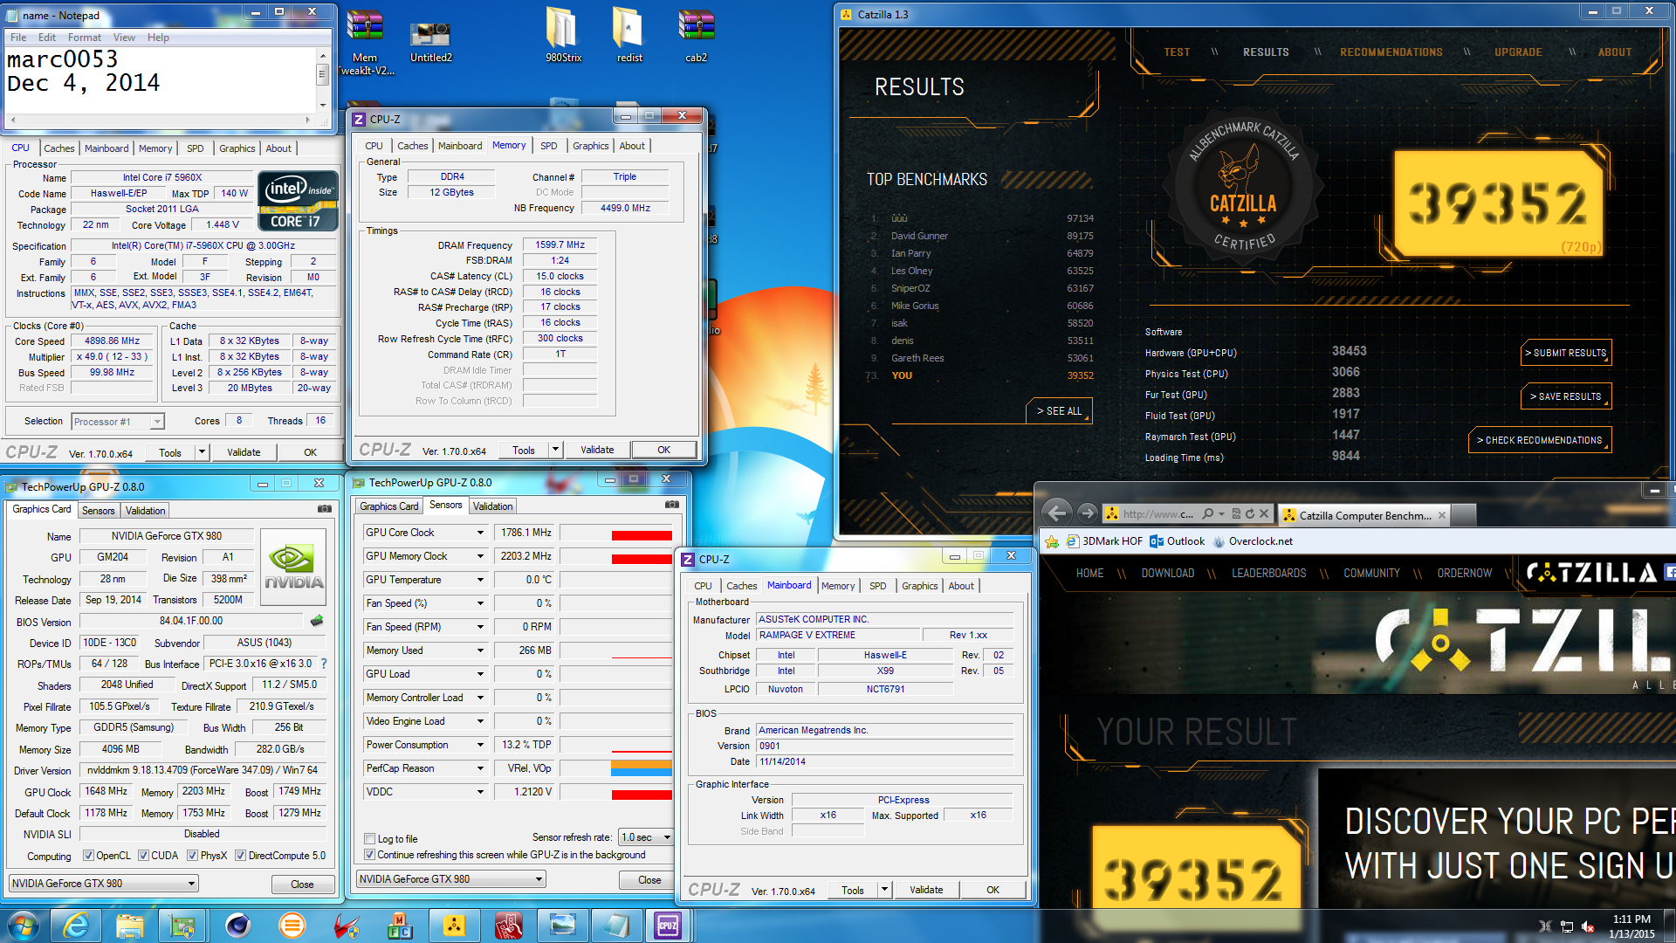1676x943 pixels.
Task: Click the Bus Interface question mark help icon
Action: click(324, 664)
